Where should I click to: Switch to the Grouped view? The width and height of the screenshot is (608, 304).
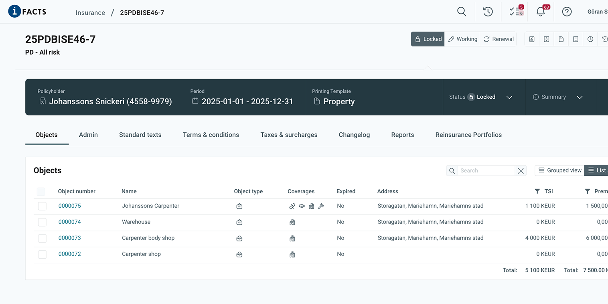[559, 170]
